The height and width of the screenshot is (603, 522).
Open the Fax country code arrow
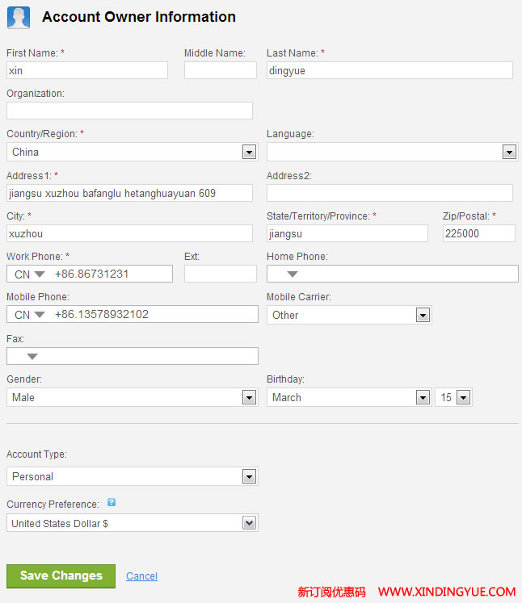[x=32, y=357]
